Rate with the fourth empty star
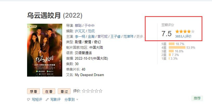 [x=96, y=91]
